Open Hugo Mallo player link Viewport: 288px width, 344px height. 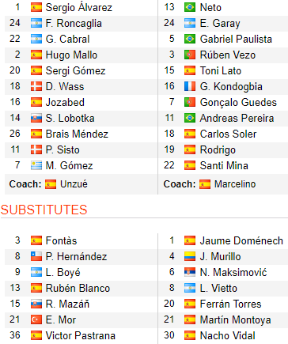click(x=71, y=55)
